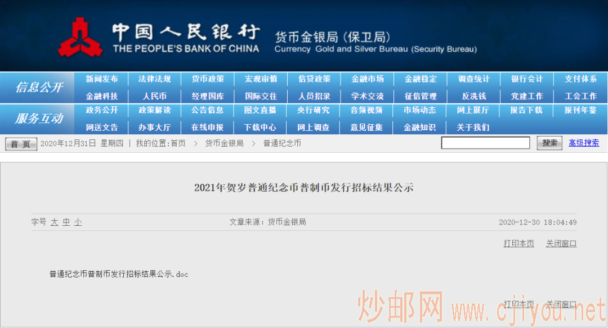Click the upper 打印本页 link
The width and height of the screenshot is (608, 328).
519,244
